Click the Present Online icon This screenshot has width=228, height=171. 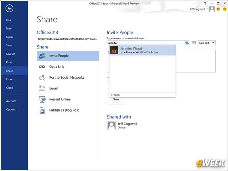pos(42,99)
